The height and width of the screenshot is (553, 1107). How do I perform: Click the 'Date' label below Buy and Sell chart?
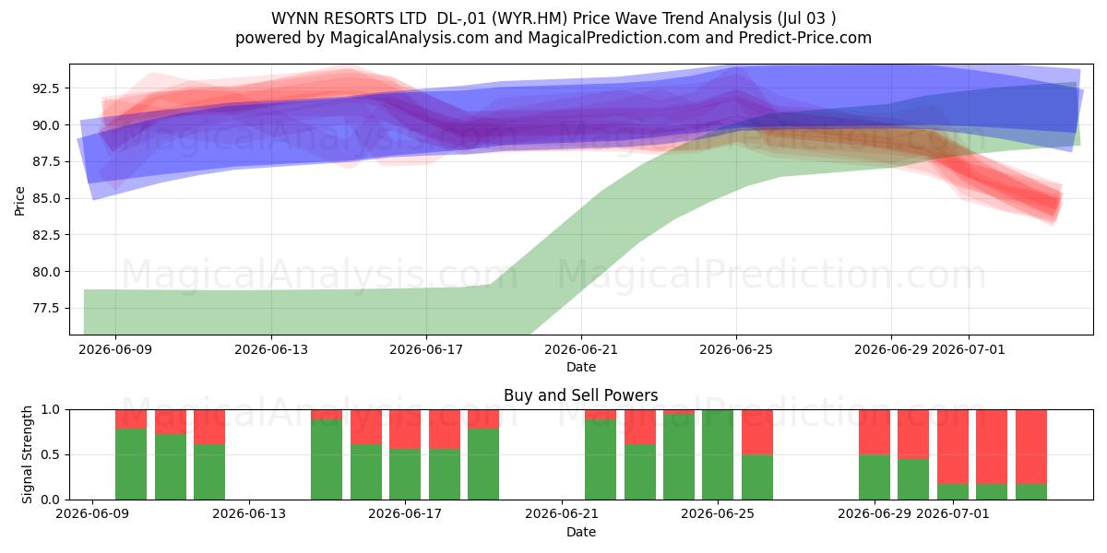[581, 532]
